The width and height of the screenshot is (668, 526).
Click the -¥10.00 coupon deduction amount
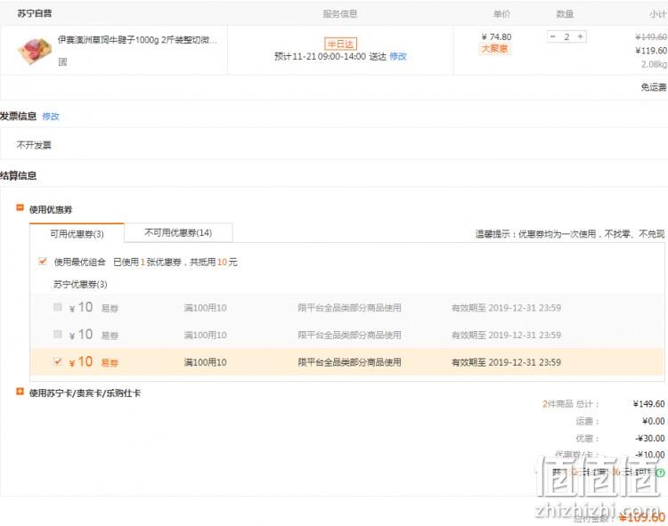tap(649, 455)
